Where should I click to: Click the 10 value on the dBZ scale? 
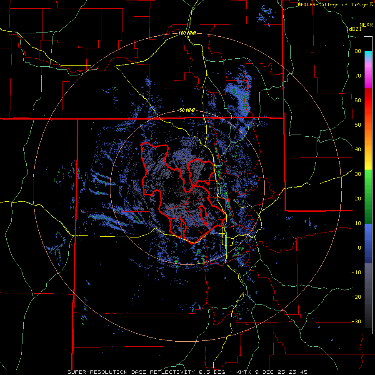(358, 223)
